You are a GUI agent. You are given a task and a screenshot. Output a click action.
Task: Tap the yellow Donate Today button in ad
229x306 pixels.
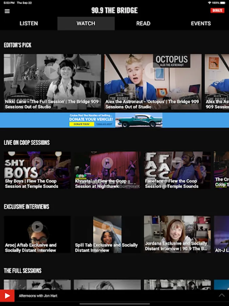coord(81,124)
